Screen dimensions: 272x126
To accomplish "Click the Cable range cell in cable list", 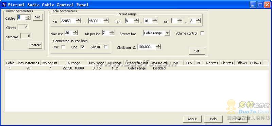I will [x=137, y=68].
